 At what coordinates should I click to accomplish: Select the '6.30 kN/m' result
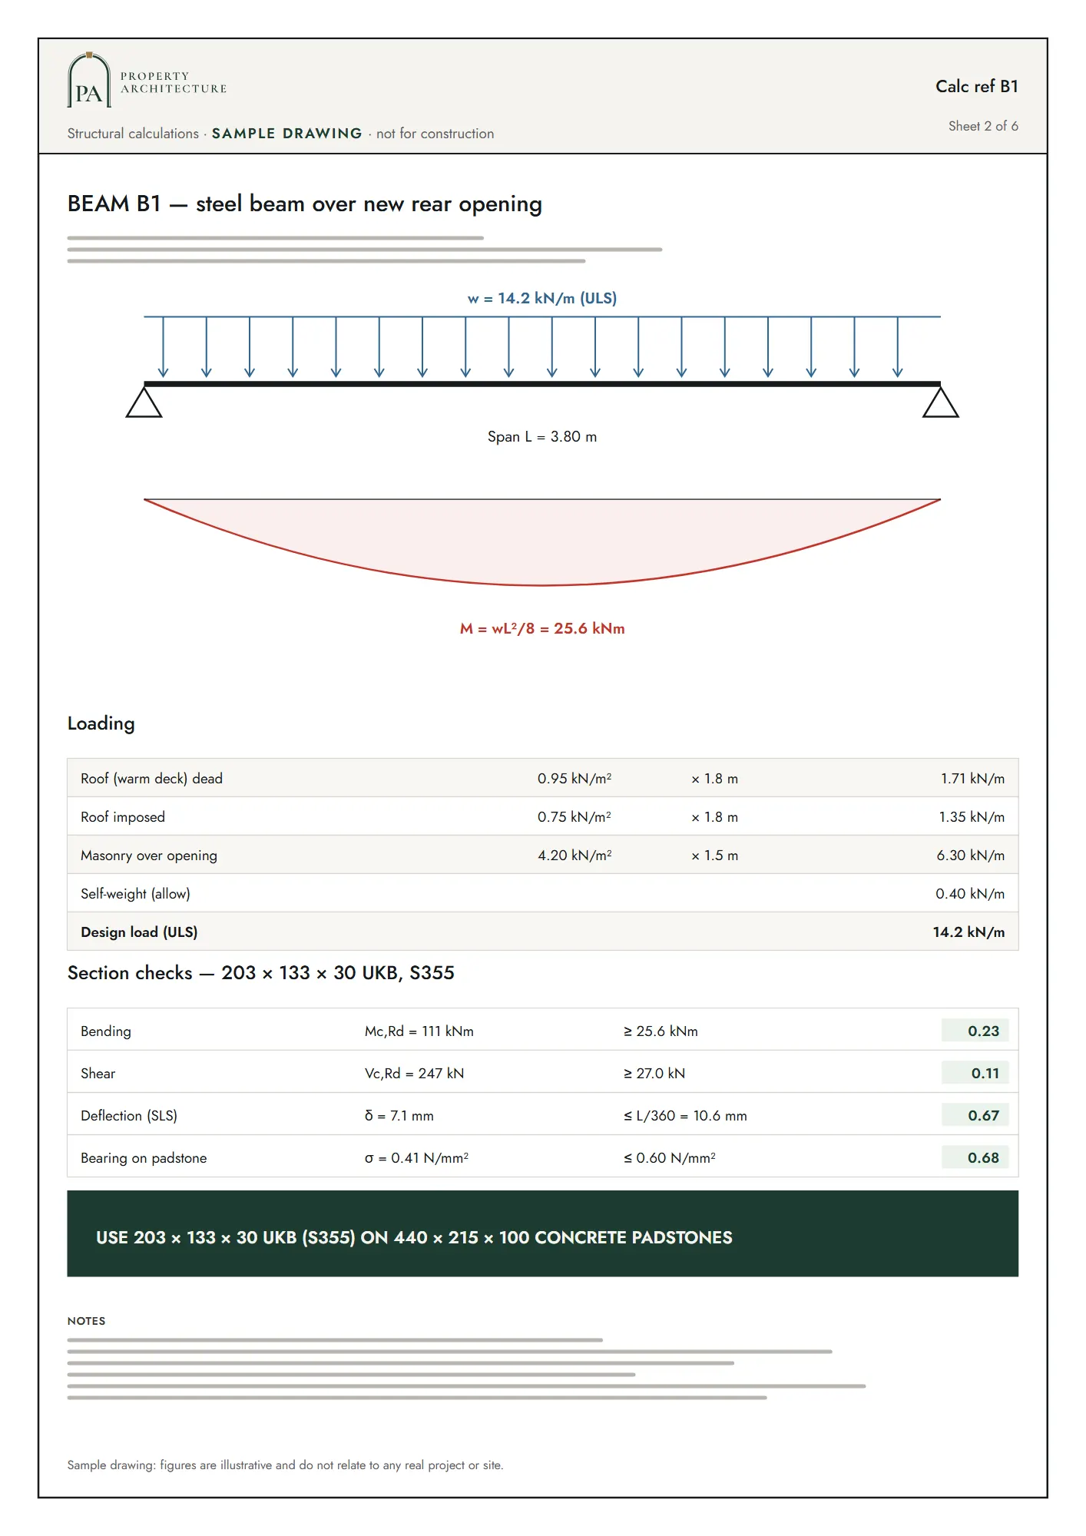coord(971,856)
